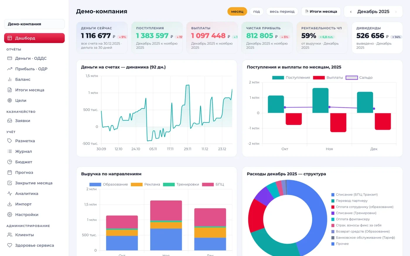Click the checkmark-square icon beside Закрытие месяца
Viewport: 410px width, 256px height.
click(x=10, y=183)
